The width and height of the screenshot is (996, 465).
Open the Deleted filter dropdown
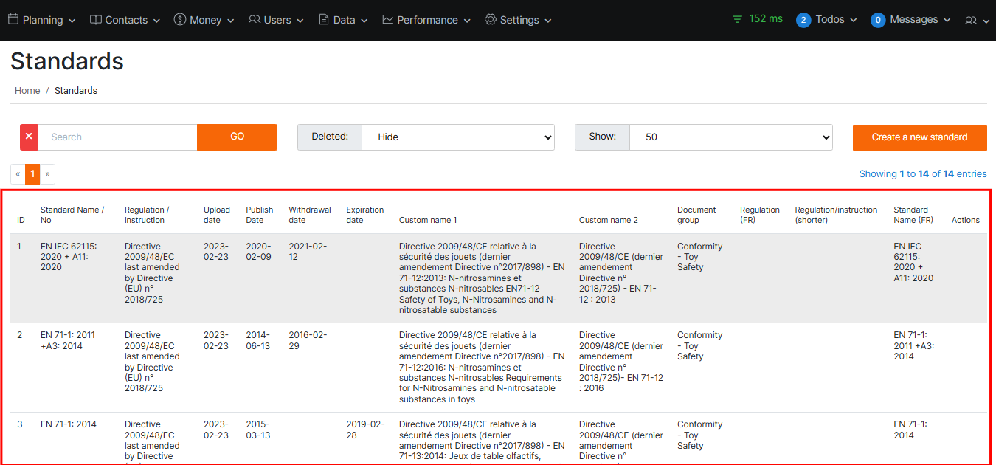[x=457, y=137]
